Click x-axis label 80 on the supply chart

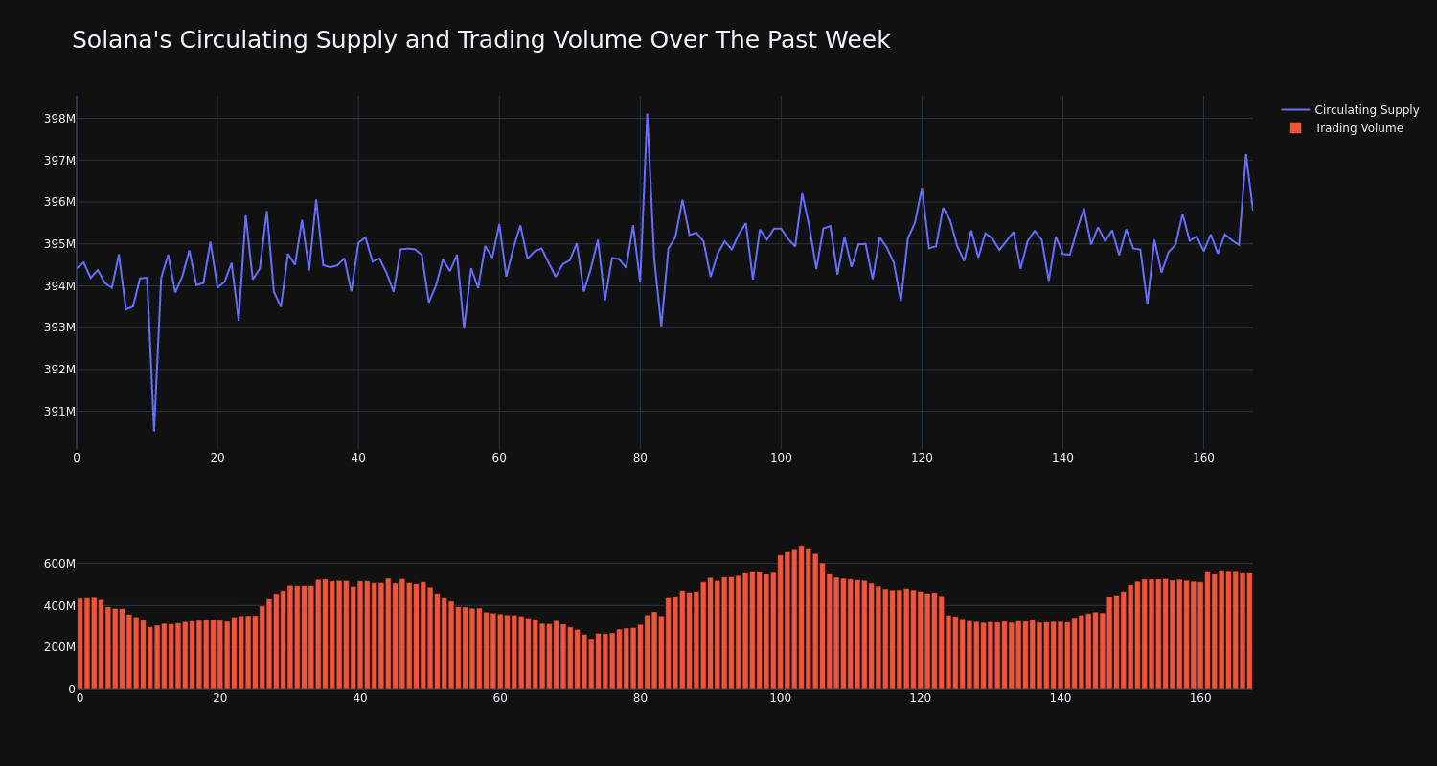tap(640, 458)
